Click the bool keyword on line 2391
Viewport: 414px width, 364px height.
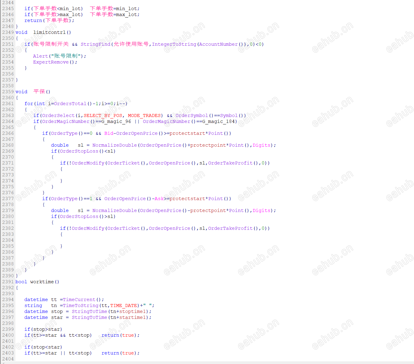click(21, 282)
